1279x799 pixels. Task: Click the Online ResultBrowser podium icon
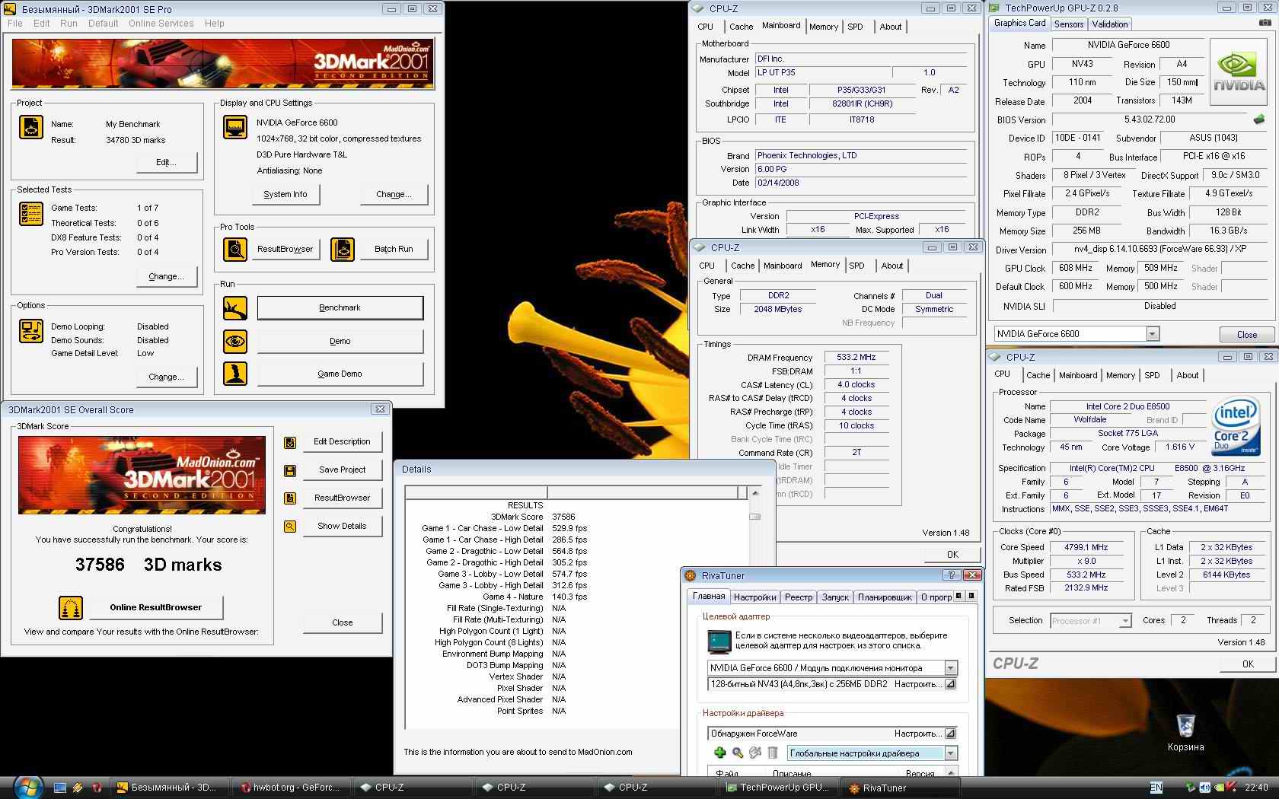point(71,608)
